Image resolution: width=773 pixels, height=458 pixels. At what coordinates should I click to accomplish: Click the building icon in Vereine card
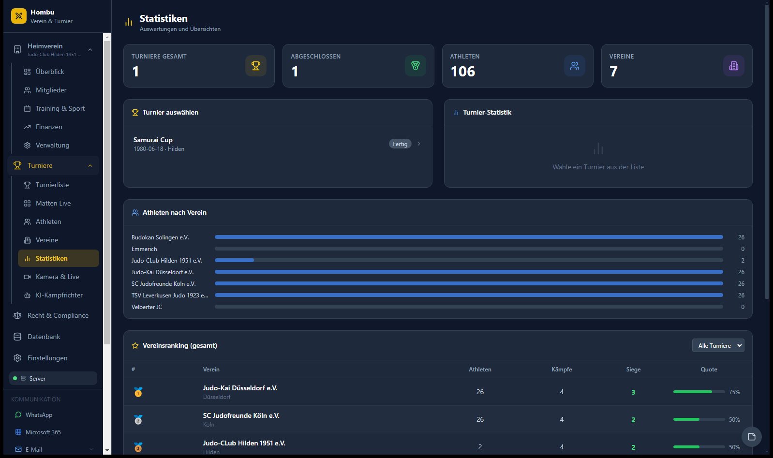734,66
